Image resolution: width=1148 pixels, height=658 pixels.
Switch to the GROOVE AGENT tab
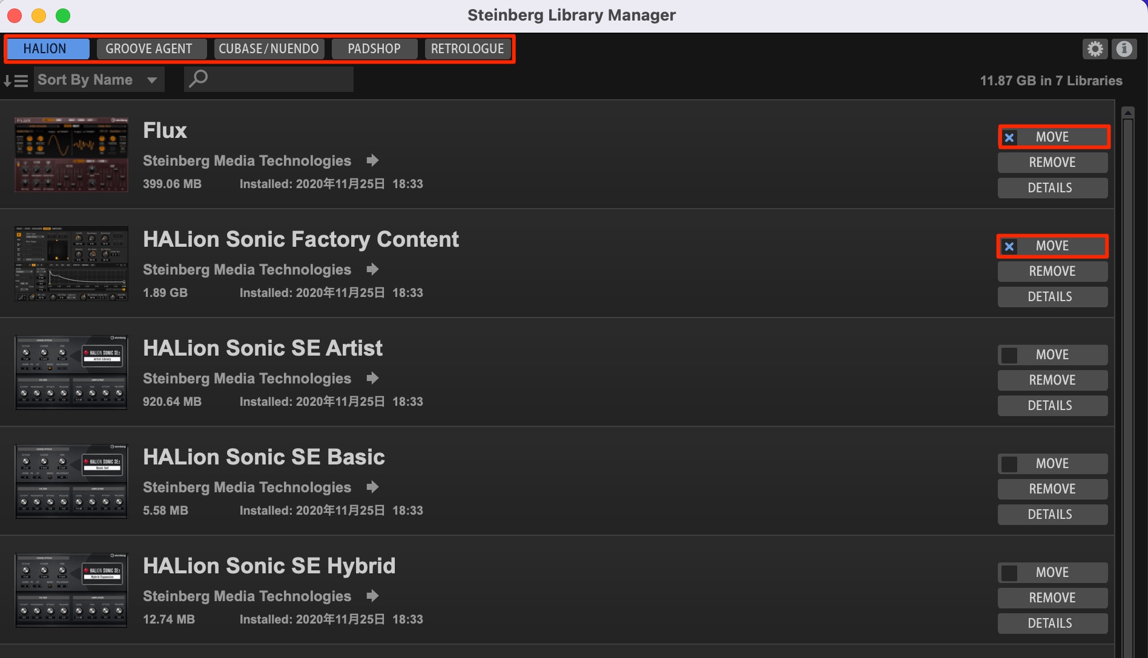tap(151, 49)
